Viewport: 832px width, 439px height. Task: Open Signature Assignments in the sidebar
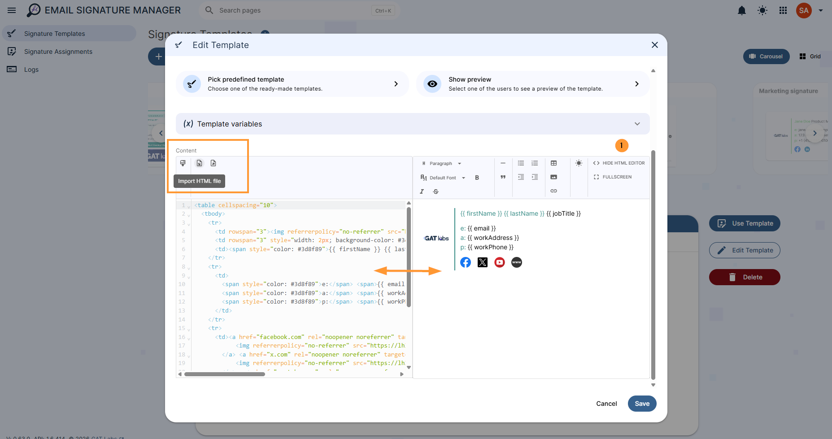click(x=58, y=52)
